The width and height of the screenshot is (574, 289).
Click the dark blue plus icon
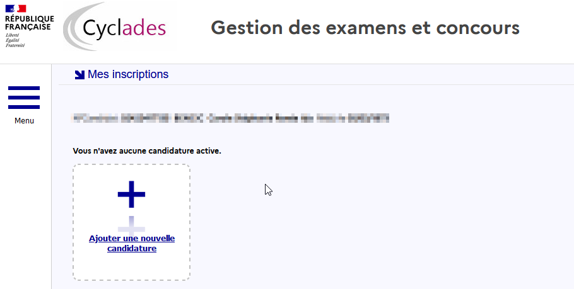click(131, 195)
